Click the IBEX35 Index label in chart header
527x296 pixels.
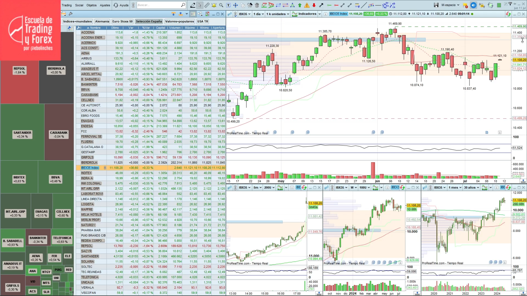point(338,14)
